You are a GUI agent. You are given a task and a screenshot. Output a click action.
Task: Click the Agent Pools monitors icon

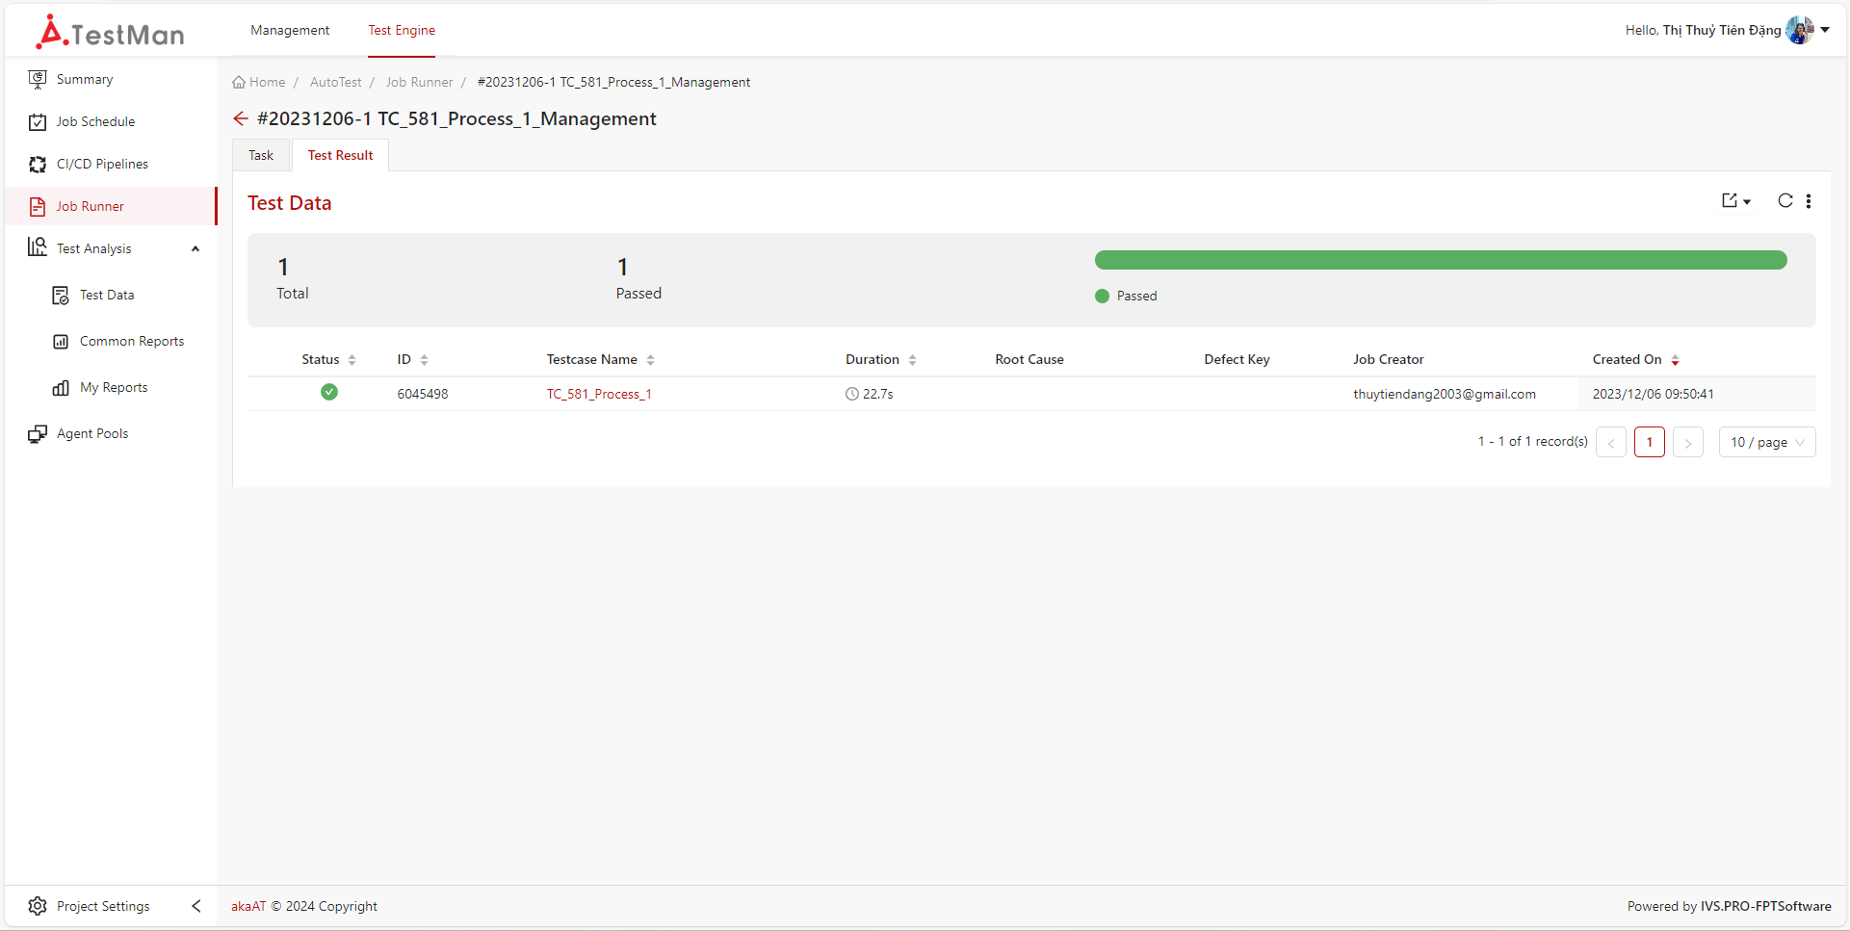[x=38, y=433]
